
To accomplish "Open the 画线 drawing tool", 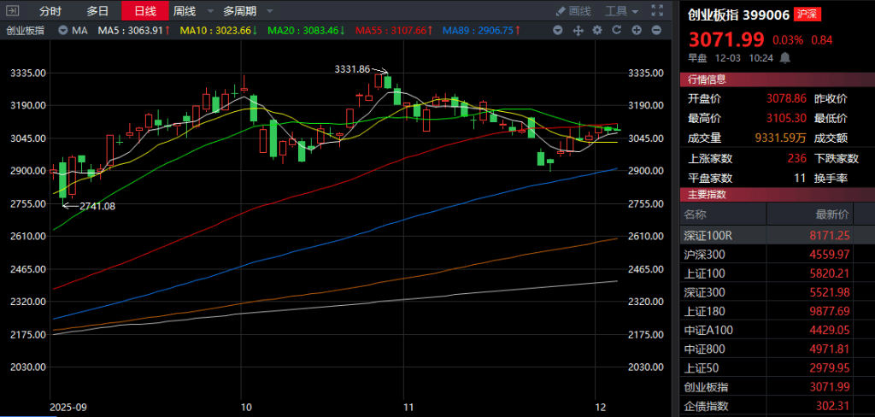I will pyautogui.click(x=573, y=11).
